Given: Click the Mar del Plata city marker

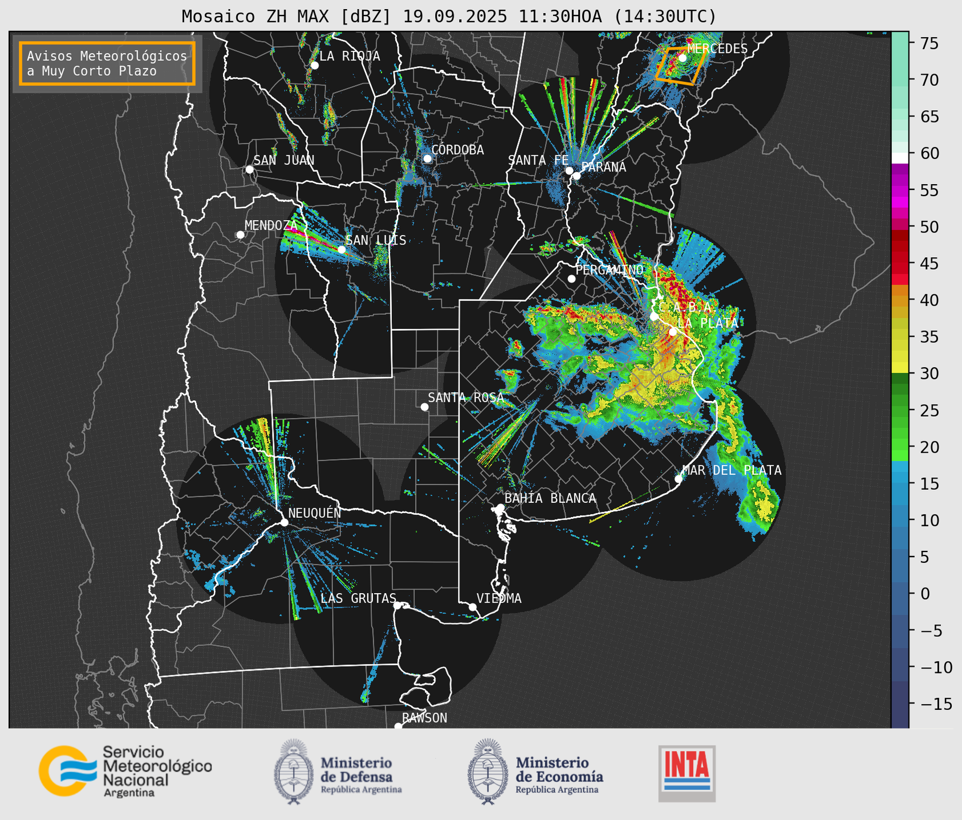Looking at the screenshot, I should tap(679, 478).
